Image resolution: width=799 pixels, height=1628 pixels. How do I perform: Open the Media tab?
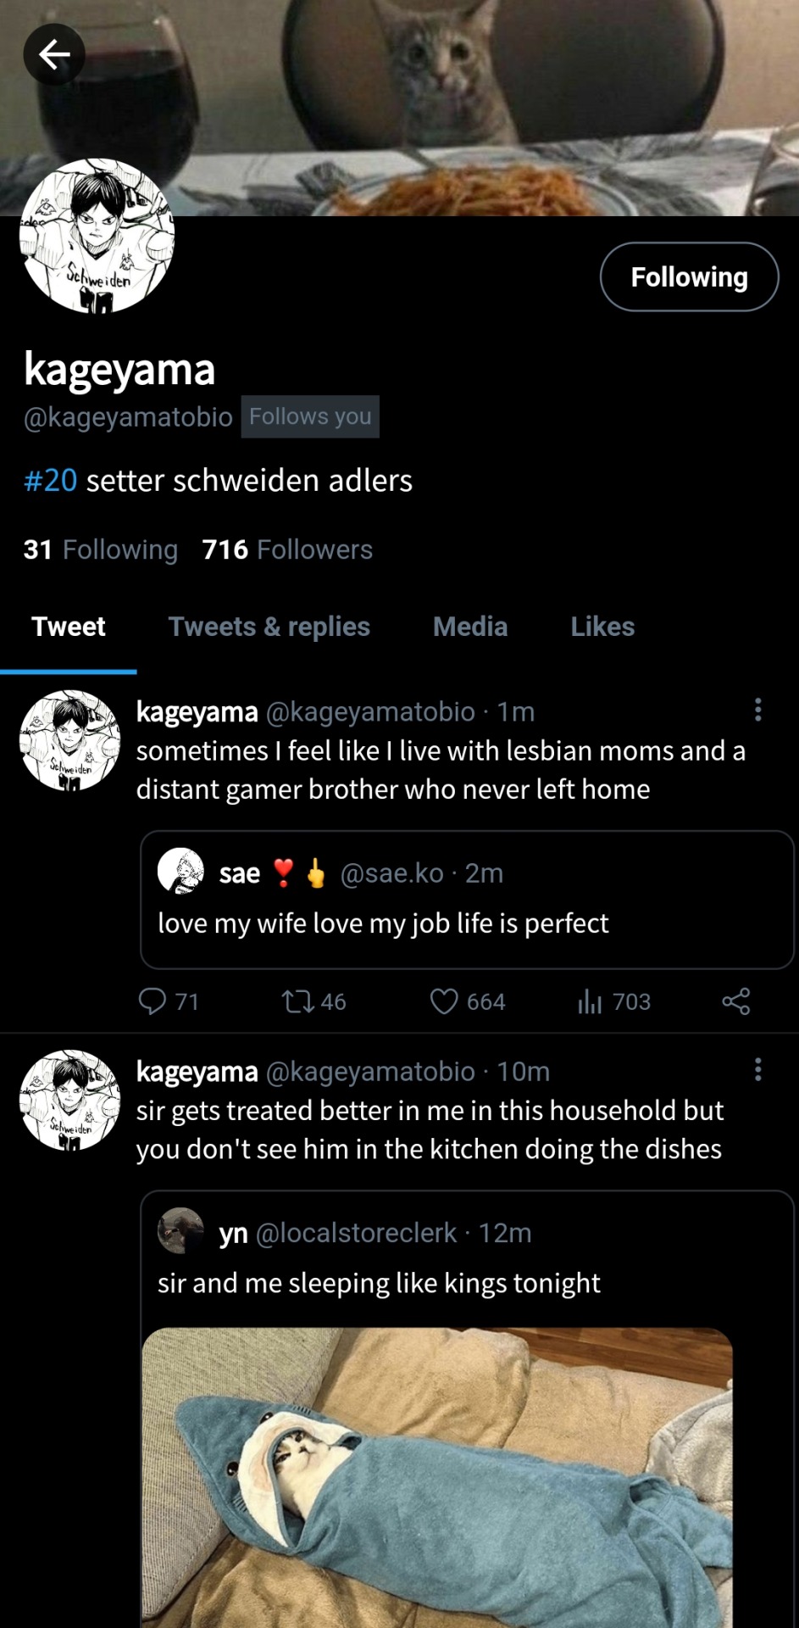click(470, 627)
